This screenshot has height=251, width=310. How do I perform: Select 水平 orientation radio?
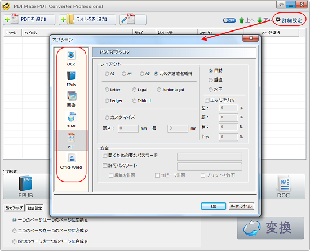[211, 90]
